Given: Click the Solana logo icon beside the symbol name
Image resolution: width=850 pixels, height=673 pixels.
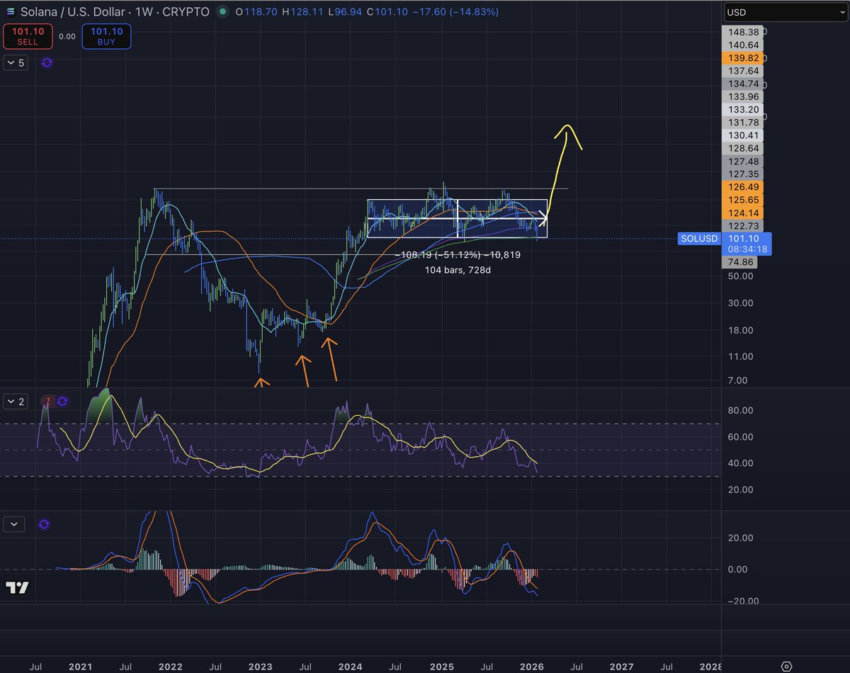Looking at the screenshot, I should (12, 11).
